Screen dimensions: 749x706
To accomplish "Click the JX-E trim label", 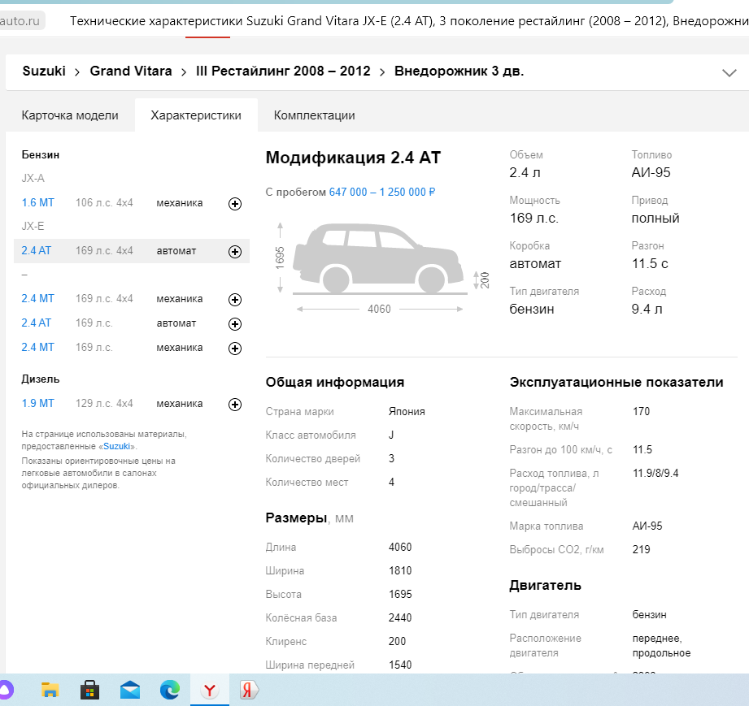I will (x=33, y=227).
